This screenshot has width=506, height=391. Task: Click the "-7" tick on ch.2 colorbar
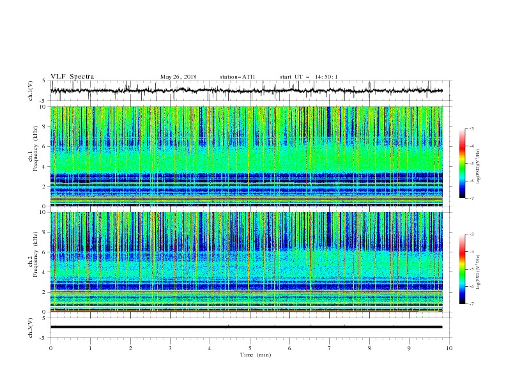click(471, 304)
